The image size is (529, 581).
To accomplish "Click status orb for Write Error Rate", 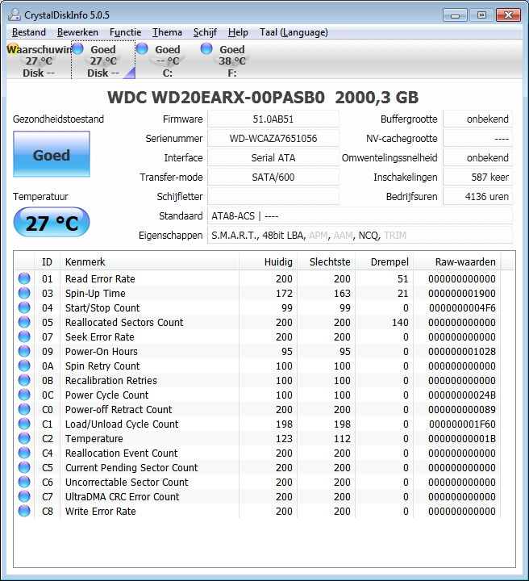I will (24, 511).
